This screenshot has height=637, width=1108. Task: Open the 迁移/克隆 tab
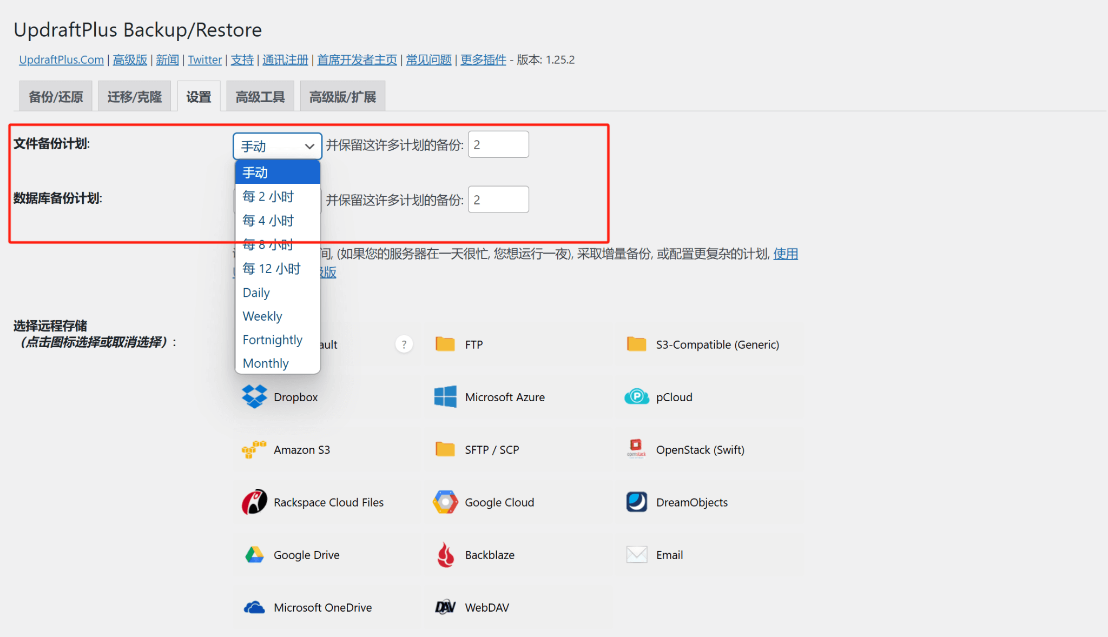pyautogui.click(x=135, y=96)
